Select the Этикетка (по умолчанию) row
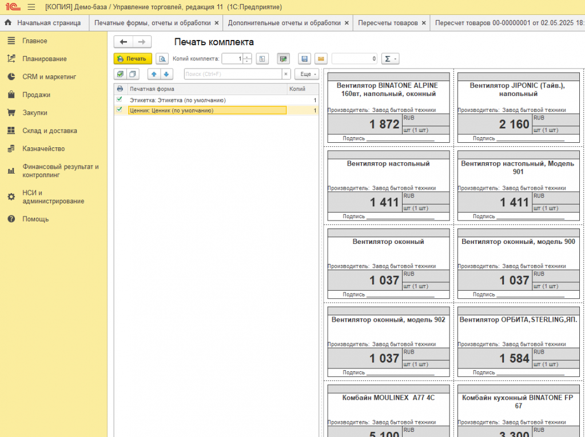 (216, 100)
